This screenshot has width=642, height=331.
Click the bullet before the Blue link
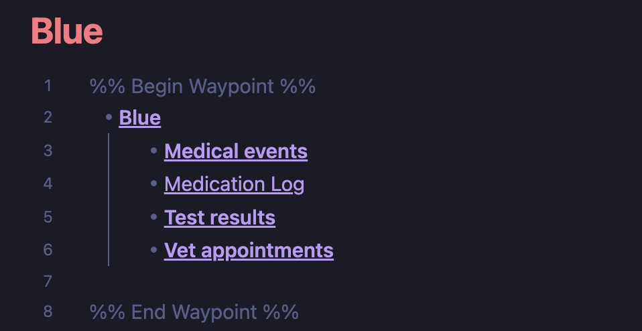[109, 117]
